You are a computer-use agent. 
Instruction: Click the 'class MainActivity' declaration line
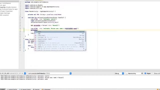(40, 11)
